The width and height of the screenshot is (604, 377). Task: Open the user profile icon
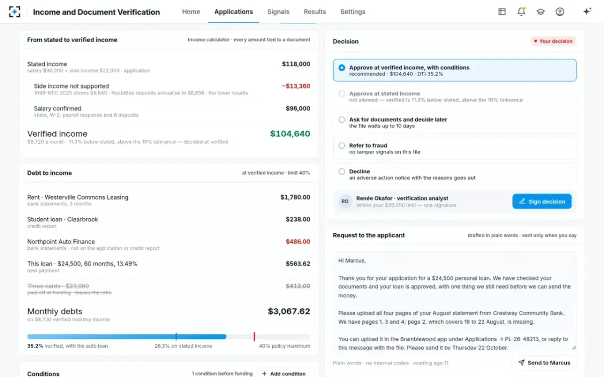(x=560, y=12)
